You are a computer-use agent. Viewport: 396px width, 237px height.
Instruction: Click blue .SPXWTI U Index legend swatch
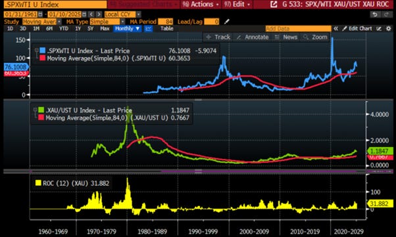point(42,51)
